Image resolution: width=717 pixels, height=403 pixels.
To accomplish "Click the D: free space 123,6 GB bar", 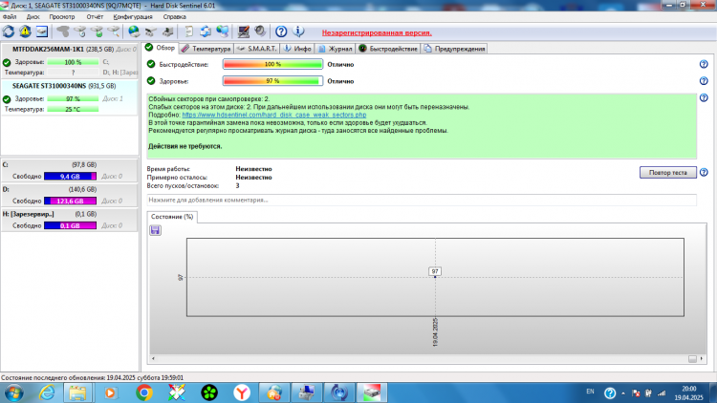I will click(70, 201).
